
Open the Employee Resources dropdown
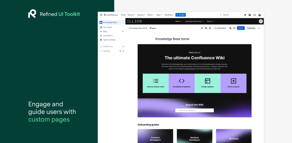pyautogui.click(x=194, y=21)
